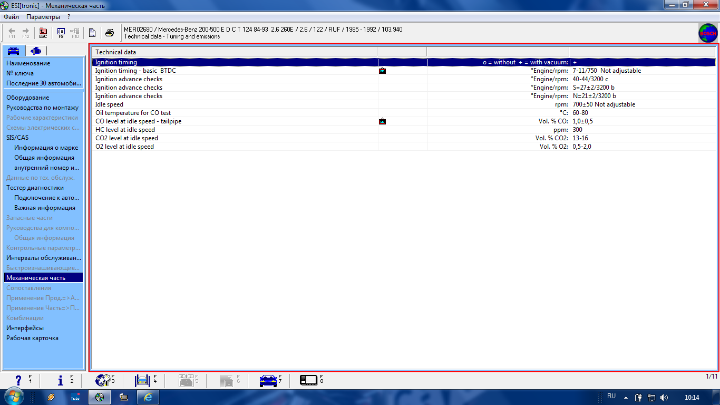Click the printer icon
Image resolution: width=720 pixels, height=405 pixels.
click(110, 33)
